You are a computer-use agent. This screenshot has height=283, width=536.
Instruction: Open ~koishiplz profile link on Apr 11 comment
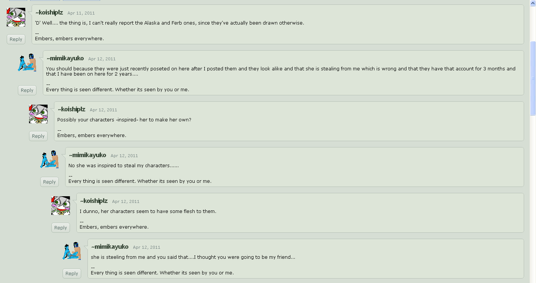[x=49, y=13]
